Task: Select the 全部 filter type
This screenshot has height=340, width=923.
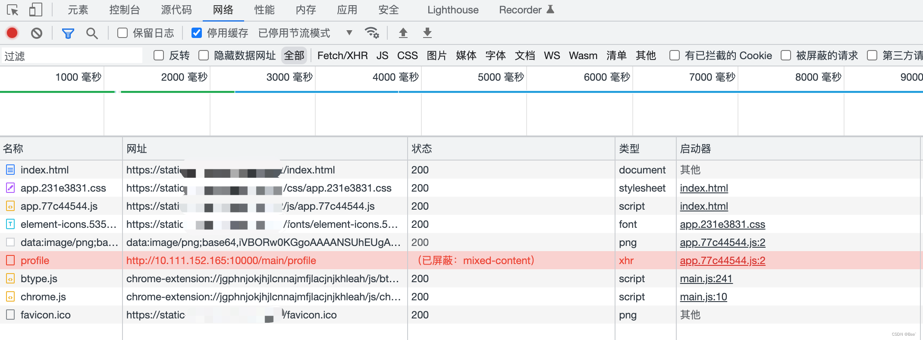Action: [x=294, y=55]
